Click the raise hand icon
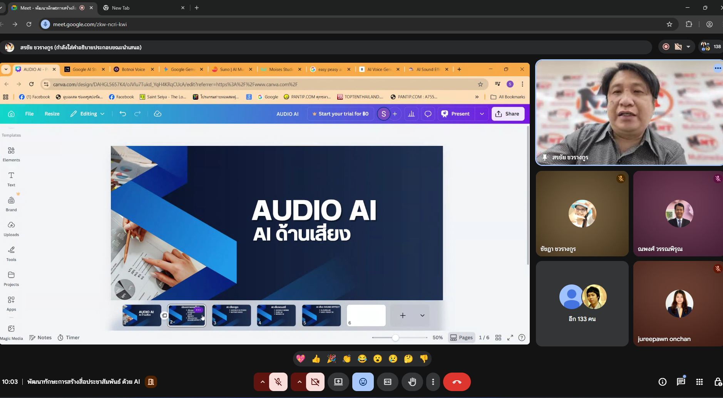Screen dimensions: 723x398 tap(412, 382)
